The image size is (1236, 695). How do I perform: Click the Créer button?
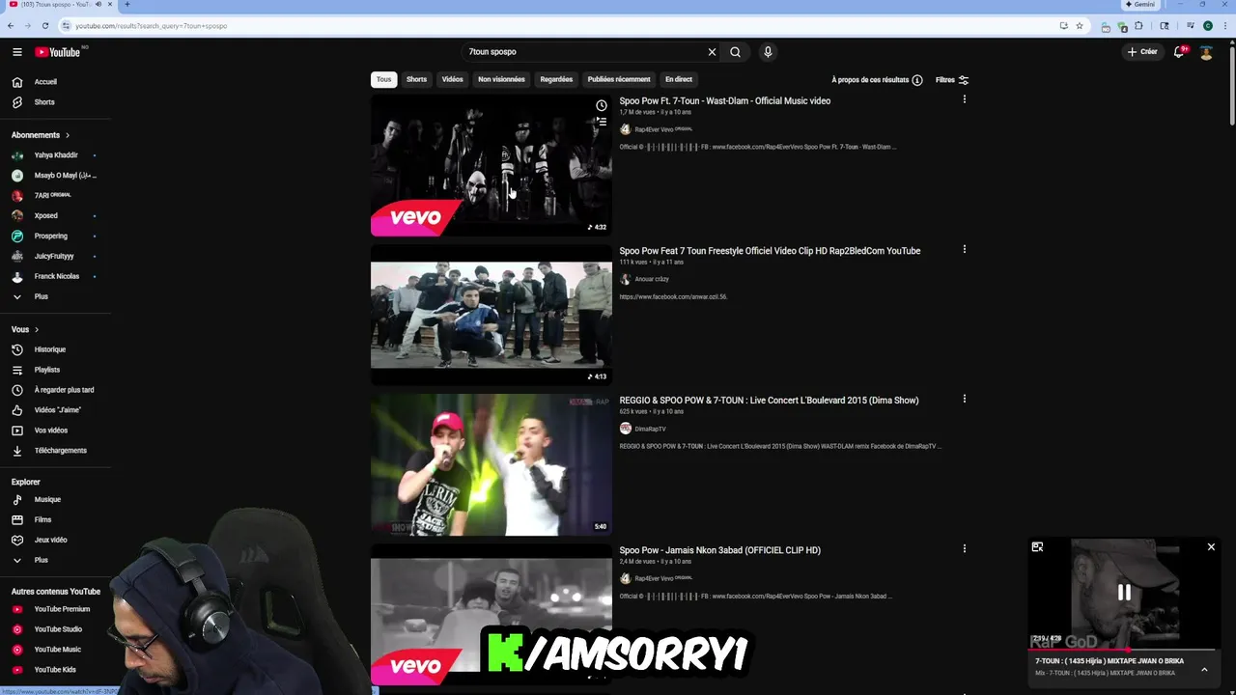[x=1141, y=52]
